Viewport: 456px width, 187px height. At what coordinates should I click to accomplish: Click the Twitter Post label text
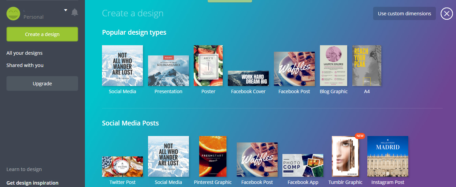click(122, 182)
